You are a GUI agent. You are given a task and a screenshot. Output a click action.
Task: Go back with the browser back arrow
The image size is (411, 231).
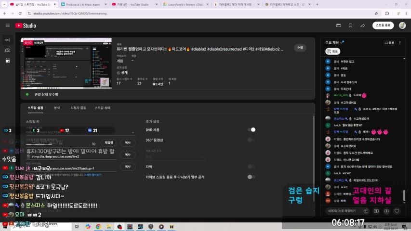[x=5, y=13]
